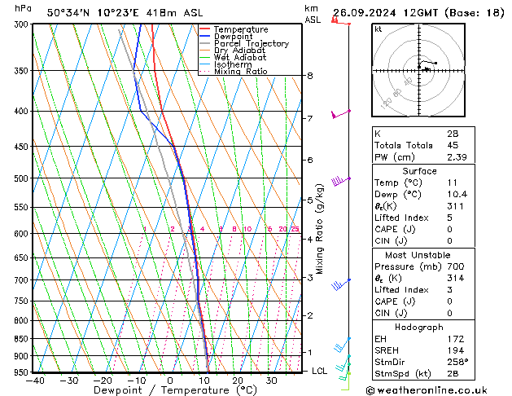Click the '400' pressure level label

(x=23, y=111)
